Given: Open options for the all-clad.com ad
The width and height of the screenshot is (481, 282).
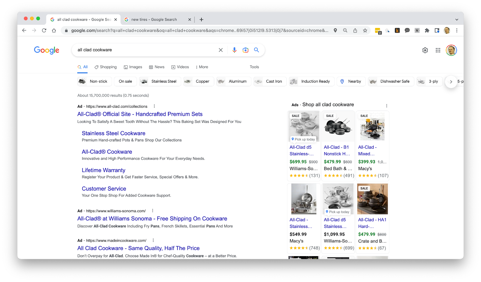Looking at the screenshot, I should (x=154, y=106).
